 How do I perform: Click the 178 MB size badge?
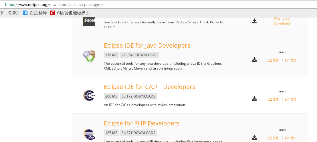(111, 55)
